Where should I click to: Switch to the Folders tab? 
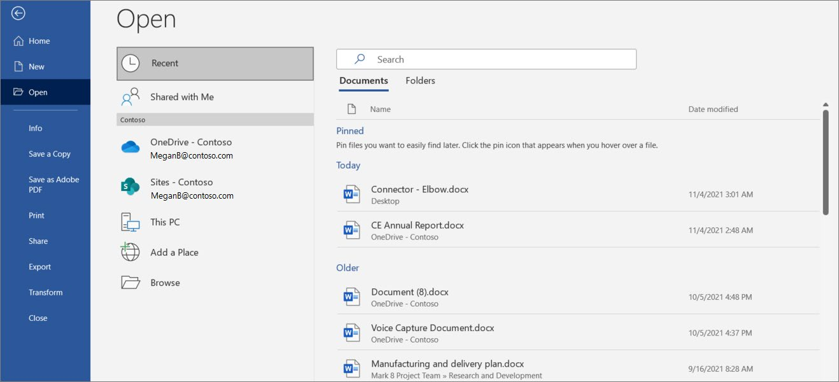[420, 81]
